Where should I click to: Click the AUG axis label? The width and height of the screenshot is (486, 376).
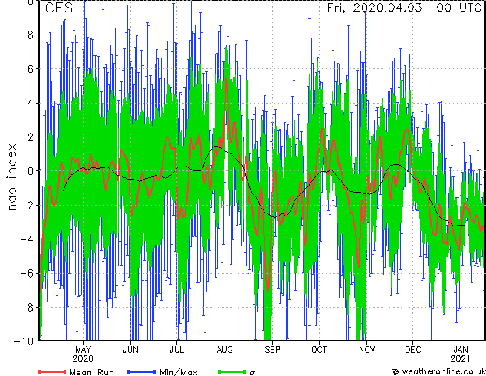coord(225,350)
